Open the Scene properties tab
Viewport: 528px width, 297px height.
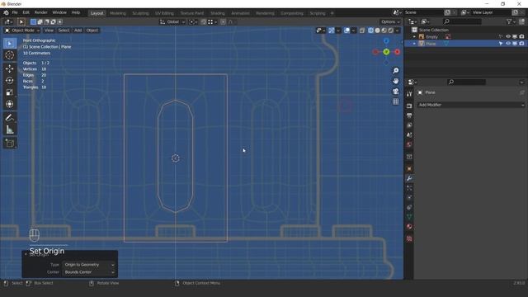(409, 135)
